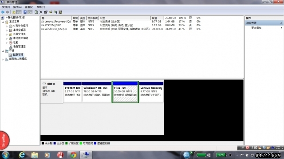Open the 查看(V) menu
This screenshot has height=159, width=284.
point(29,7)
